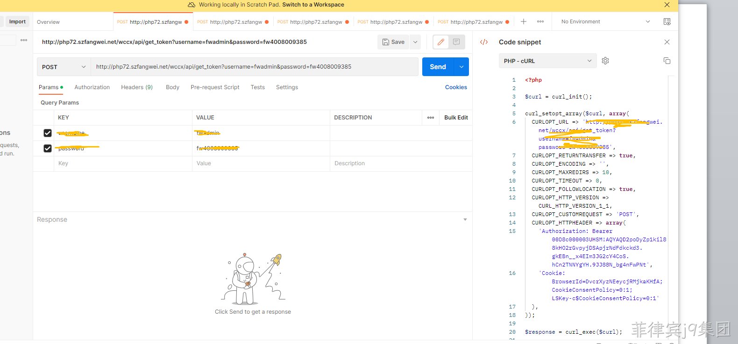Open a new request tab with the plus icon
Image resolution: width=738 pixels, height=344 pixels.
coord(524,21)
